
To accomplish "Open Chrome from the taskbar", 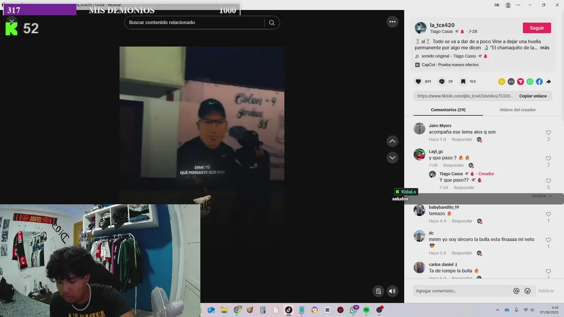I will click(237, 310).
